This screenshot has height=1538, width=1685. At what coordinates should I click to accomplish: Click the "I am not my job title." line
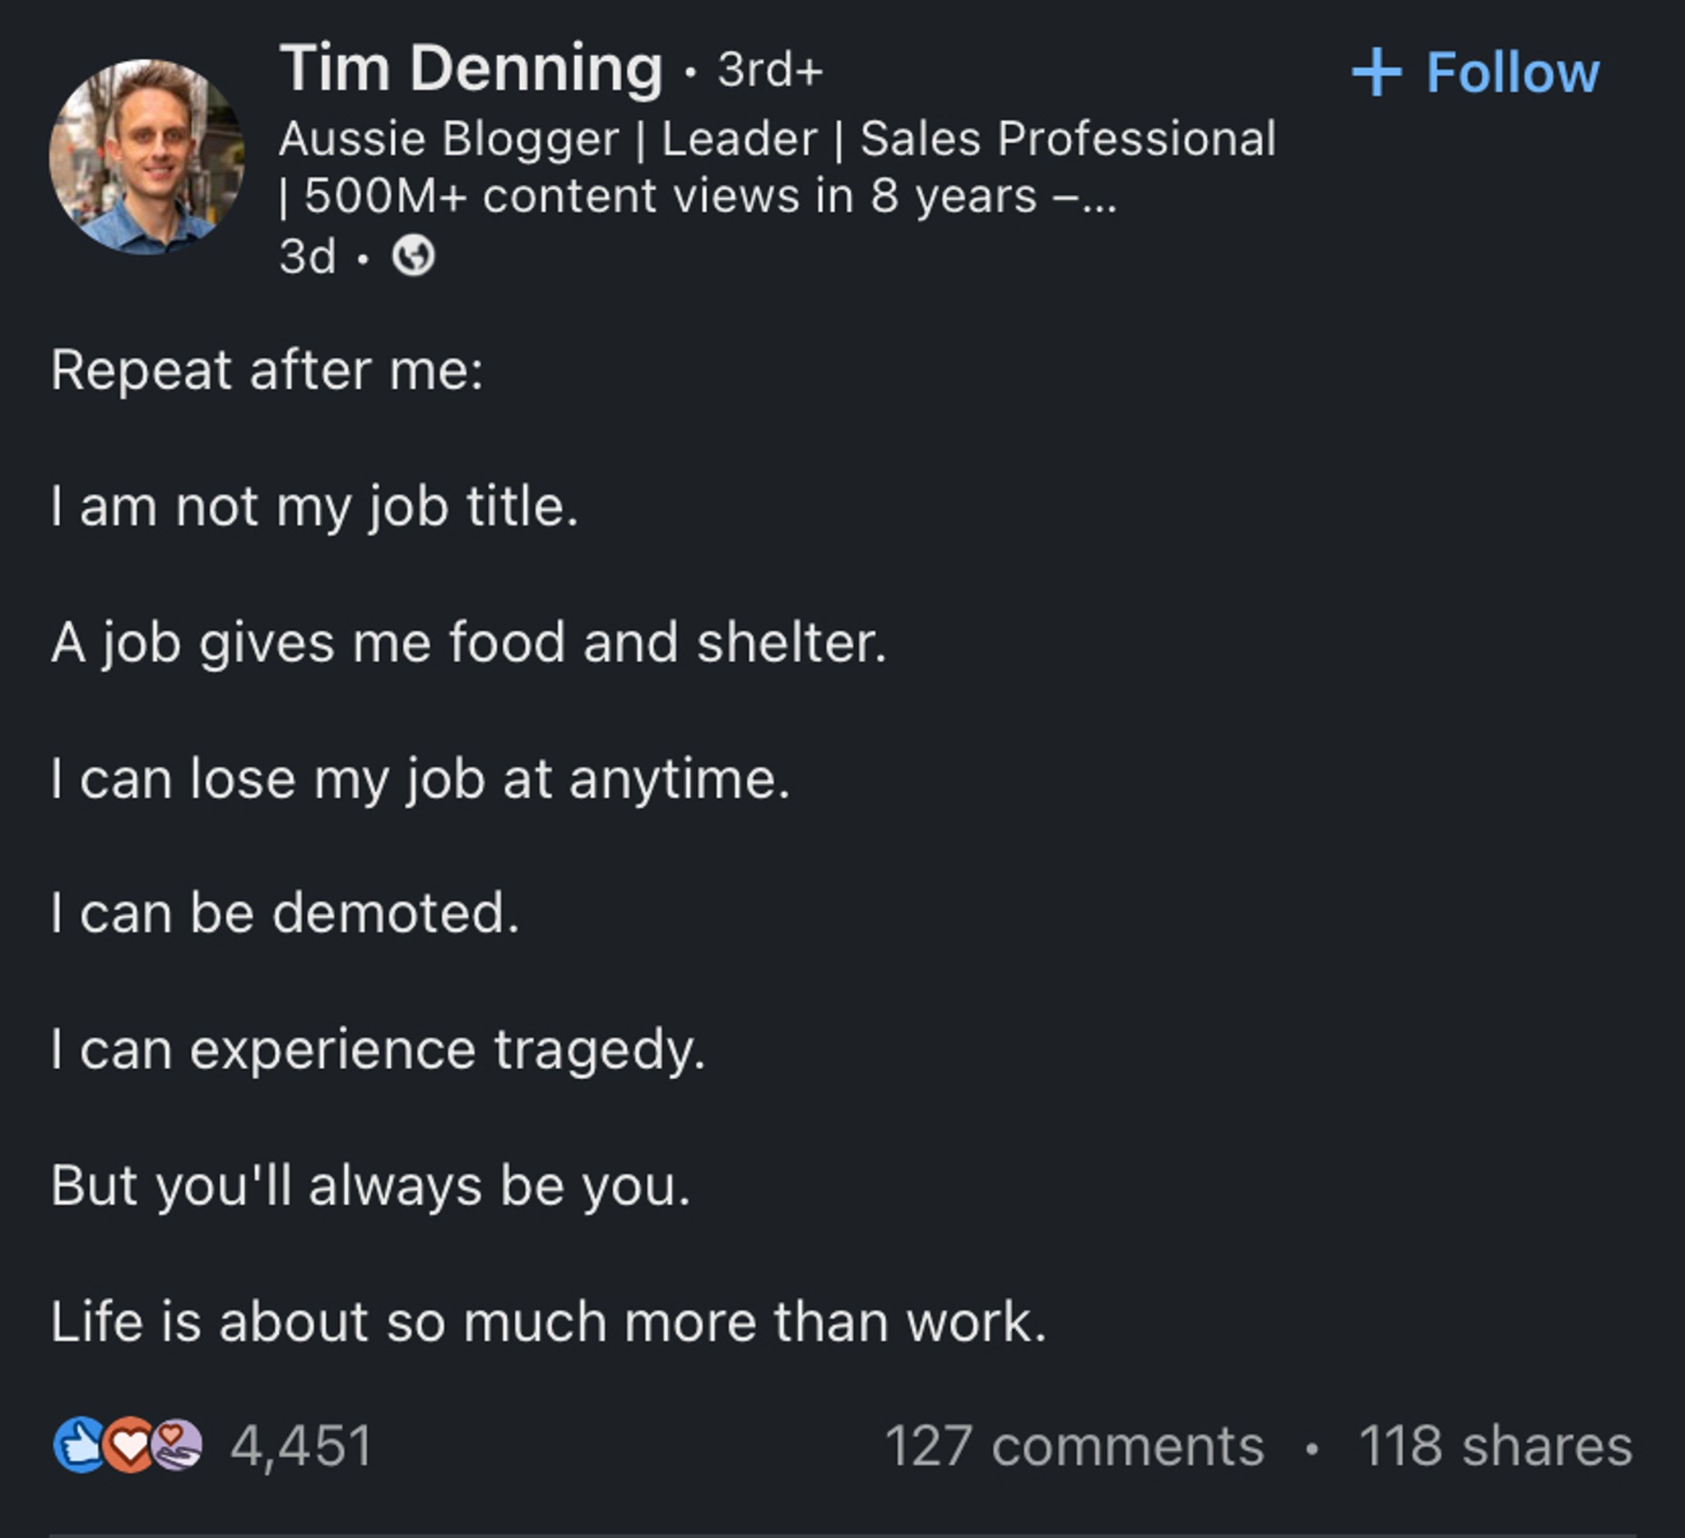(x=314, y=507)
